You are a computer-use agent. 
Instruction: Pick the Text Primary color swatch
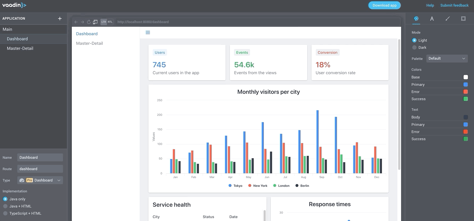click(466, 125)
